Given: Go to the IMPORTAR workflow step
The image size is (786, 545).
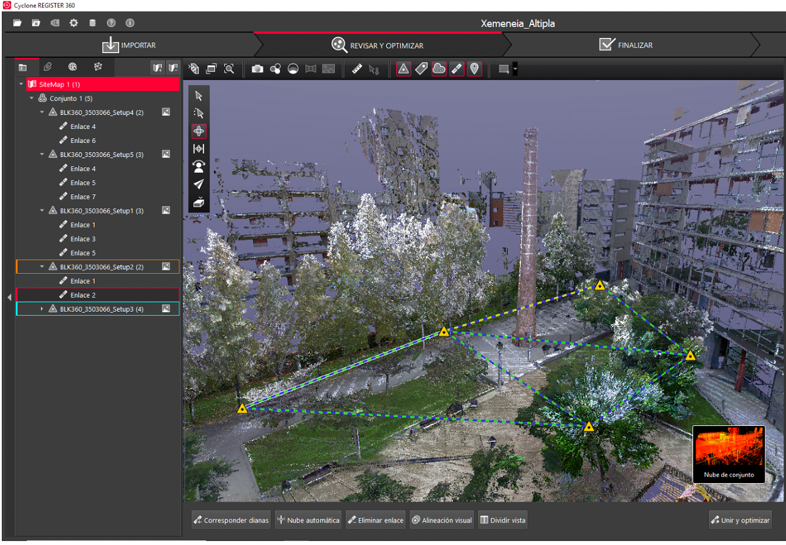Looking at the screenshot, I should [x=128, y=45].
